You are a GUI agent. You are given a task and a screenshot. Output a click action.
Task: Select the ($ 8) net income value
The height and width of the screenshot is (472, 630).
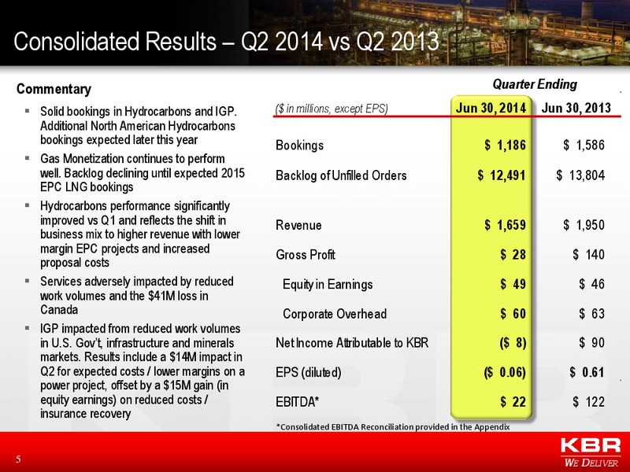click(x=513, y=343)
